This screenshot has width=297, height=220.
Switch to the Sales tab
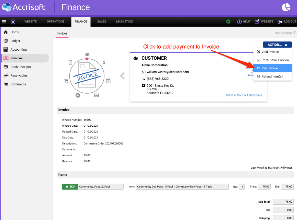tap(101, 22)
